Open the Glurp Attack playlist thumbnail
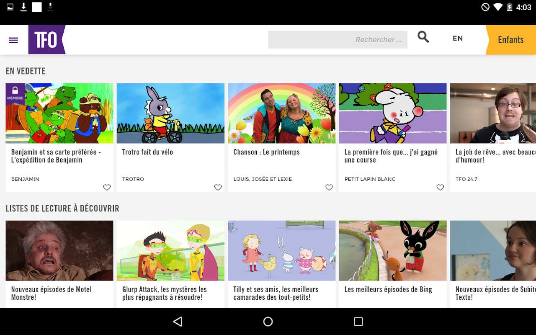 (170, 251)
